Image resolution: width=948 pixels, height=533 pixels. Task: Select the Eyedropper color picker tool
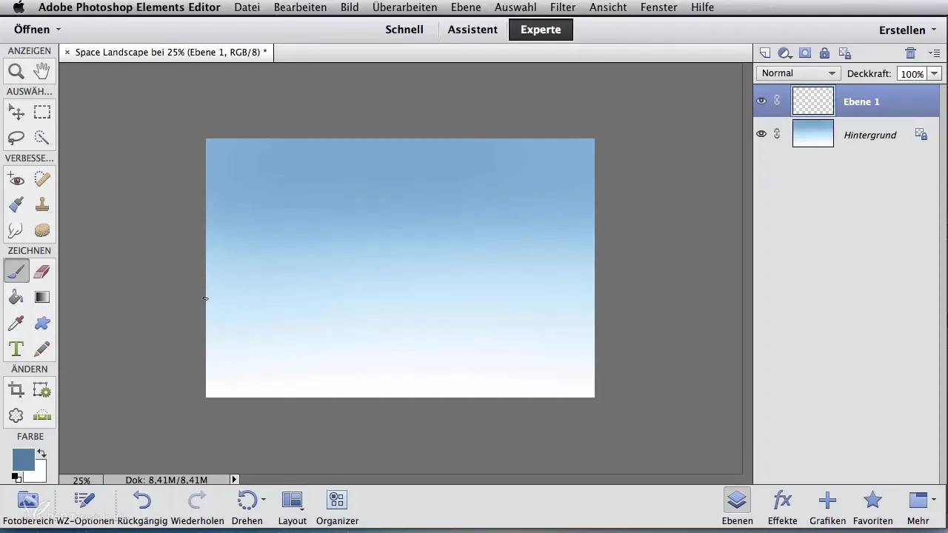pyautogui.click(x=16, y=323)
